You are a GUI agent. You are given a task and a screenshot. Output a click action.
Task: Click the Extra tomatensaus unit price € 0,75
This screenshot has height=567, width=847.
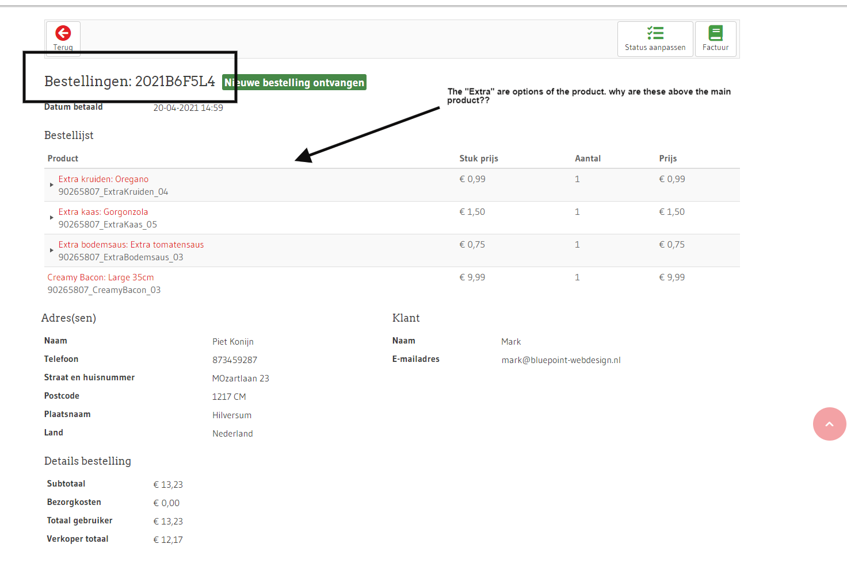click(x=472, y=245)
